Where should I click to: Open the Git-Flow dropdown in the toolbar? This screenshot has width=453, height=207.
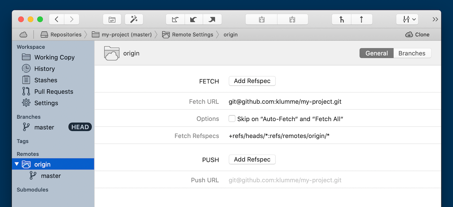coord(407,19)
